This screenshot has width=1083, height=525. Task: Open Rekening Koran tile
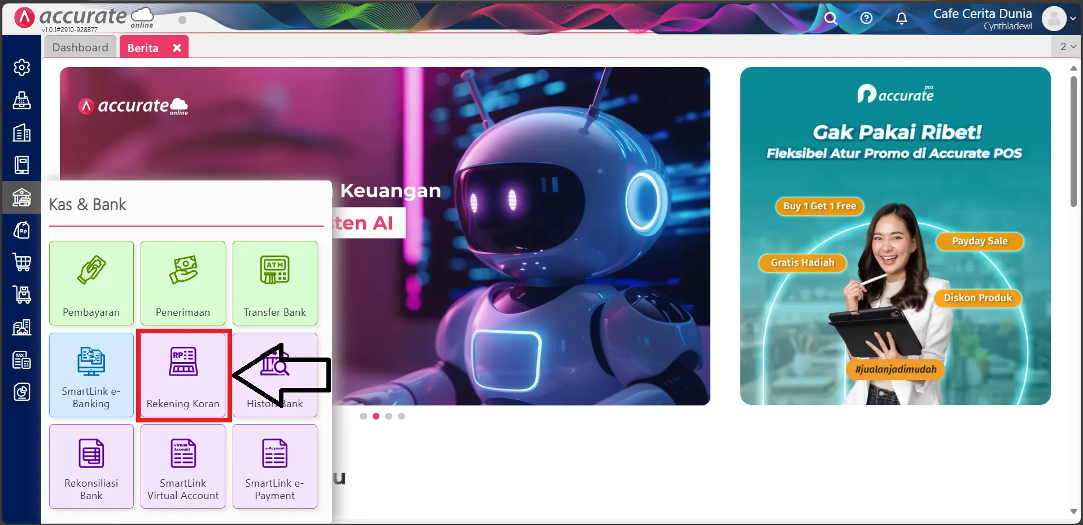pos(183,375)
